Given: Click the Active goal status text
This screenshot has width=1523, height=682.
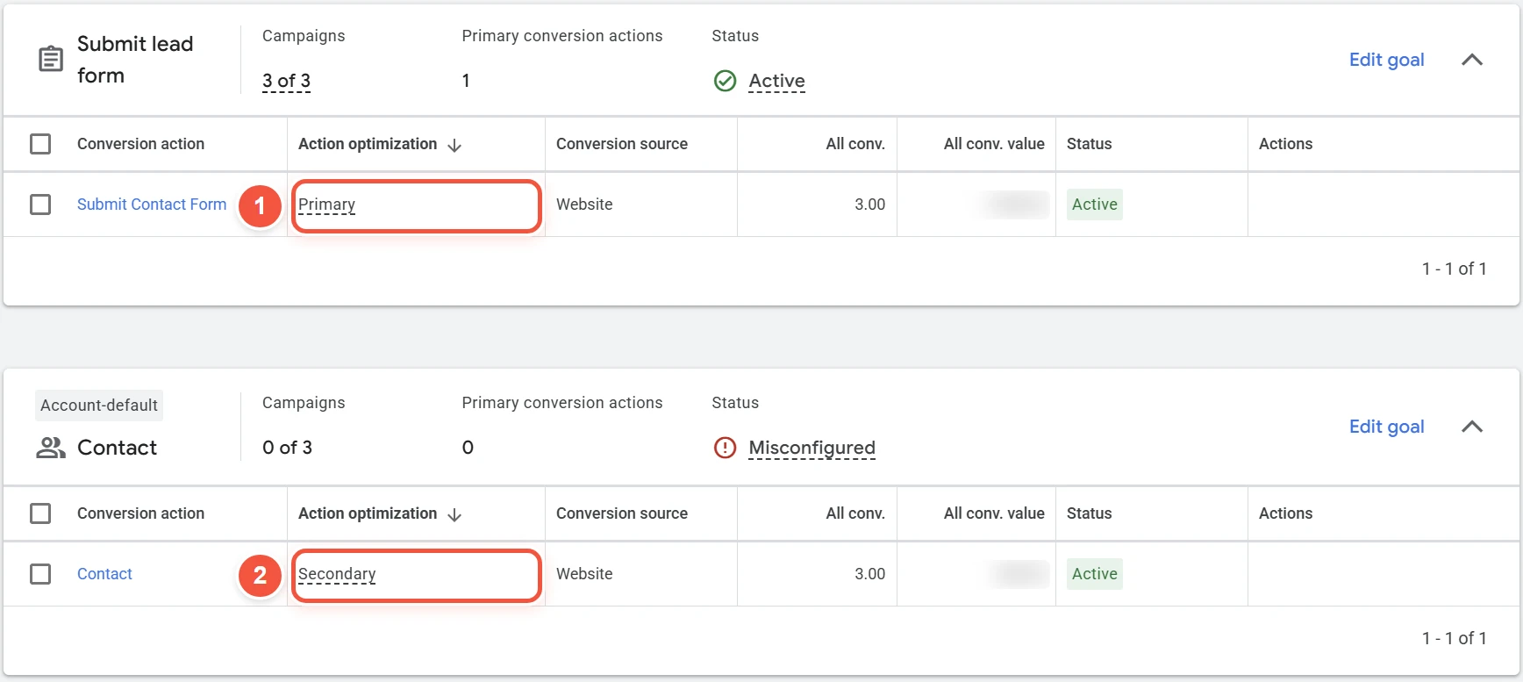Looking at the screenshot, I should click(776, 81).
